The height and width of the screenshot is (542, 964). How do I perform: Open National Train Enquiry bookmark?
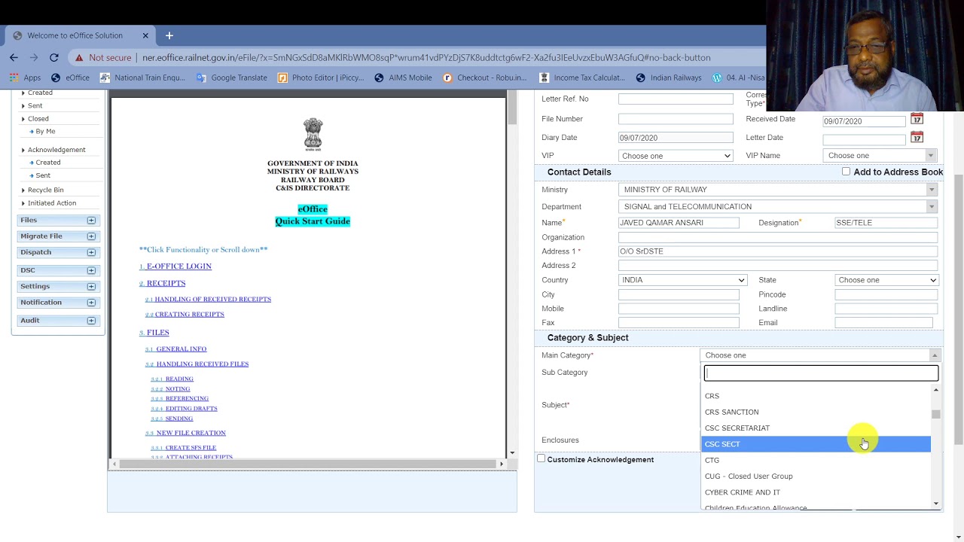[142, 78]
